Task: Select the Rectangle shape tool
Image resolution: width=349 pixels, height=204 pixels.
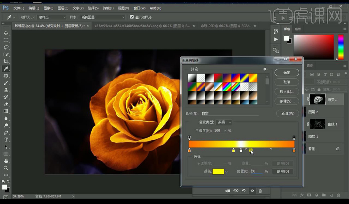Action: [x=6, y=154]
